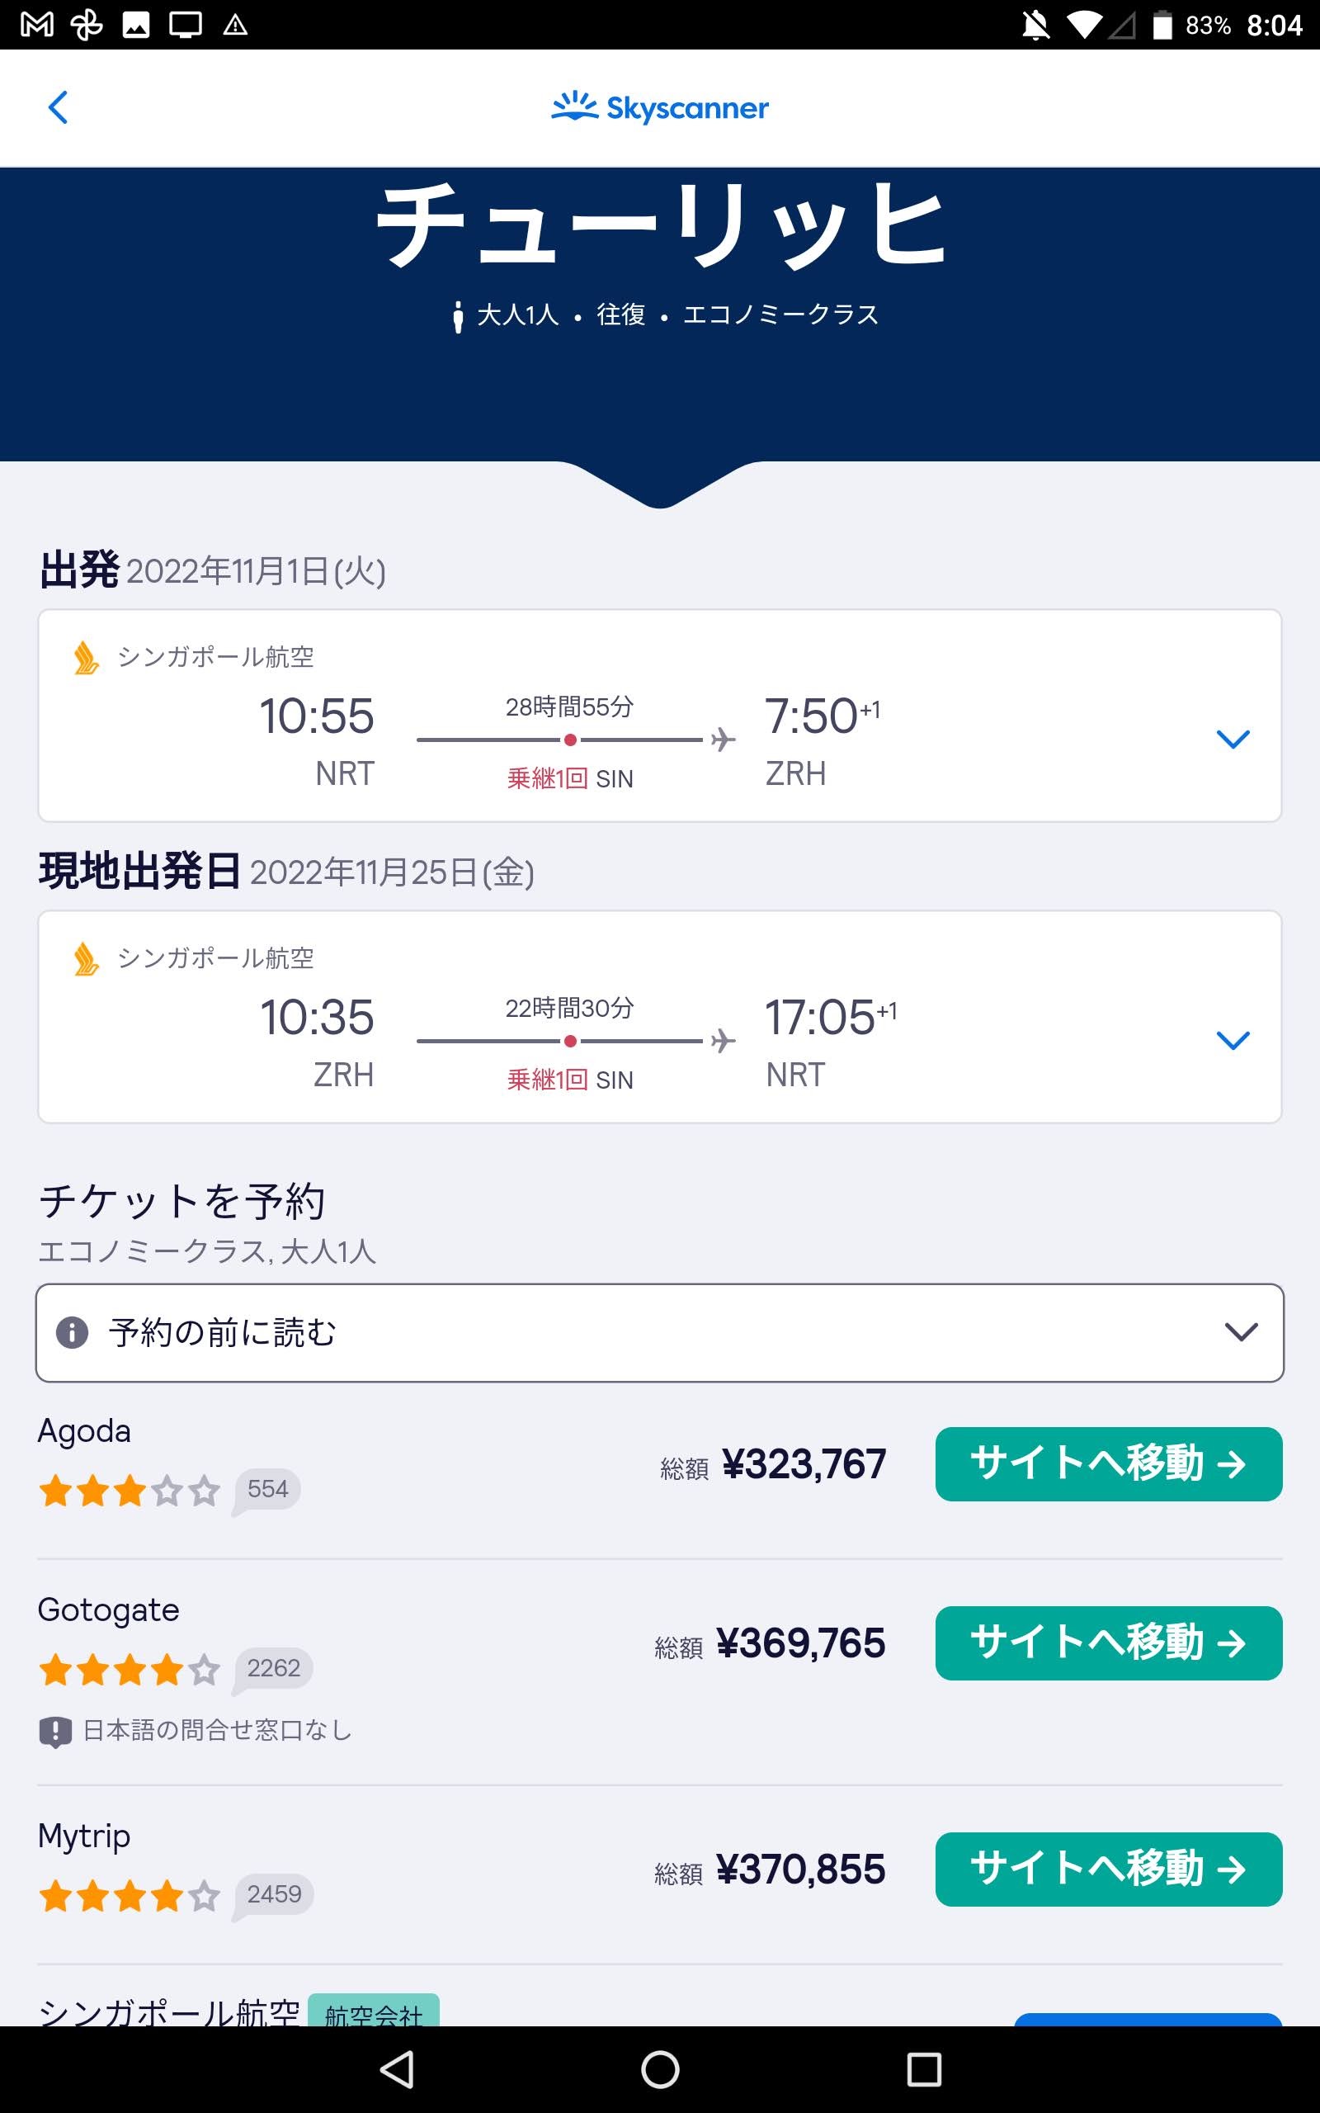
Task: Tap the Singapore Airlines logo on outbound flight
Action: 86,658
